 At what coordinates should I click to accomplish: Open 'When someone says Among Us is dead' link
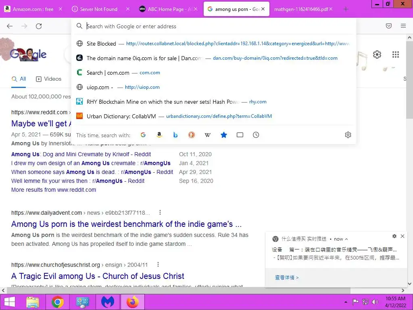[x=92, y=172]
